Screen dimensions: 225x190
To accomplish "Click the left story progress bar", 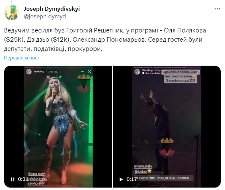I will pyautogui.click(x=59, y=67).
